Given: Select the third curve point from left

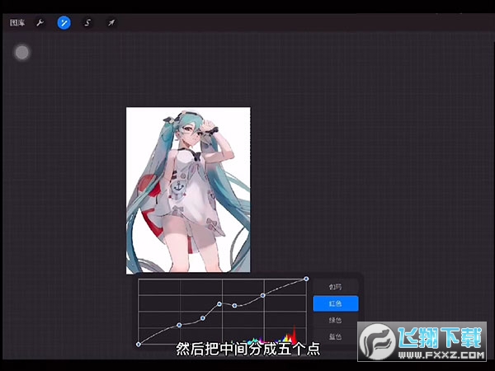Looking at the screenshot, I should pyautogui.click(x=203, y=318).
